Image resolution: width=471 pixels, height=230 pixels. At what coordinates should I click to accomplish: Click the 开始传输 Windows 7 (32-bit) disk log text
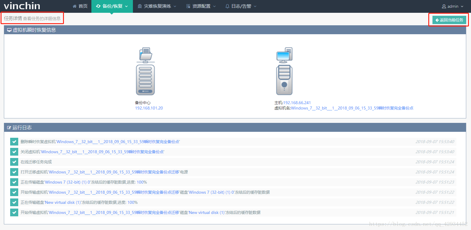pos(145,192)
